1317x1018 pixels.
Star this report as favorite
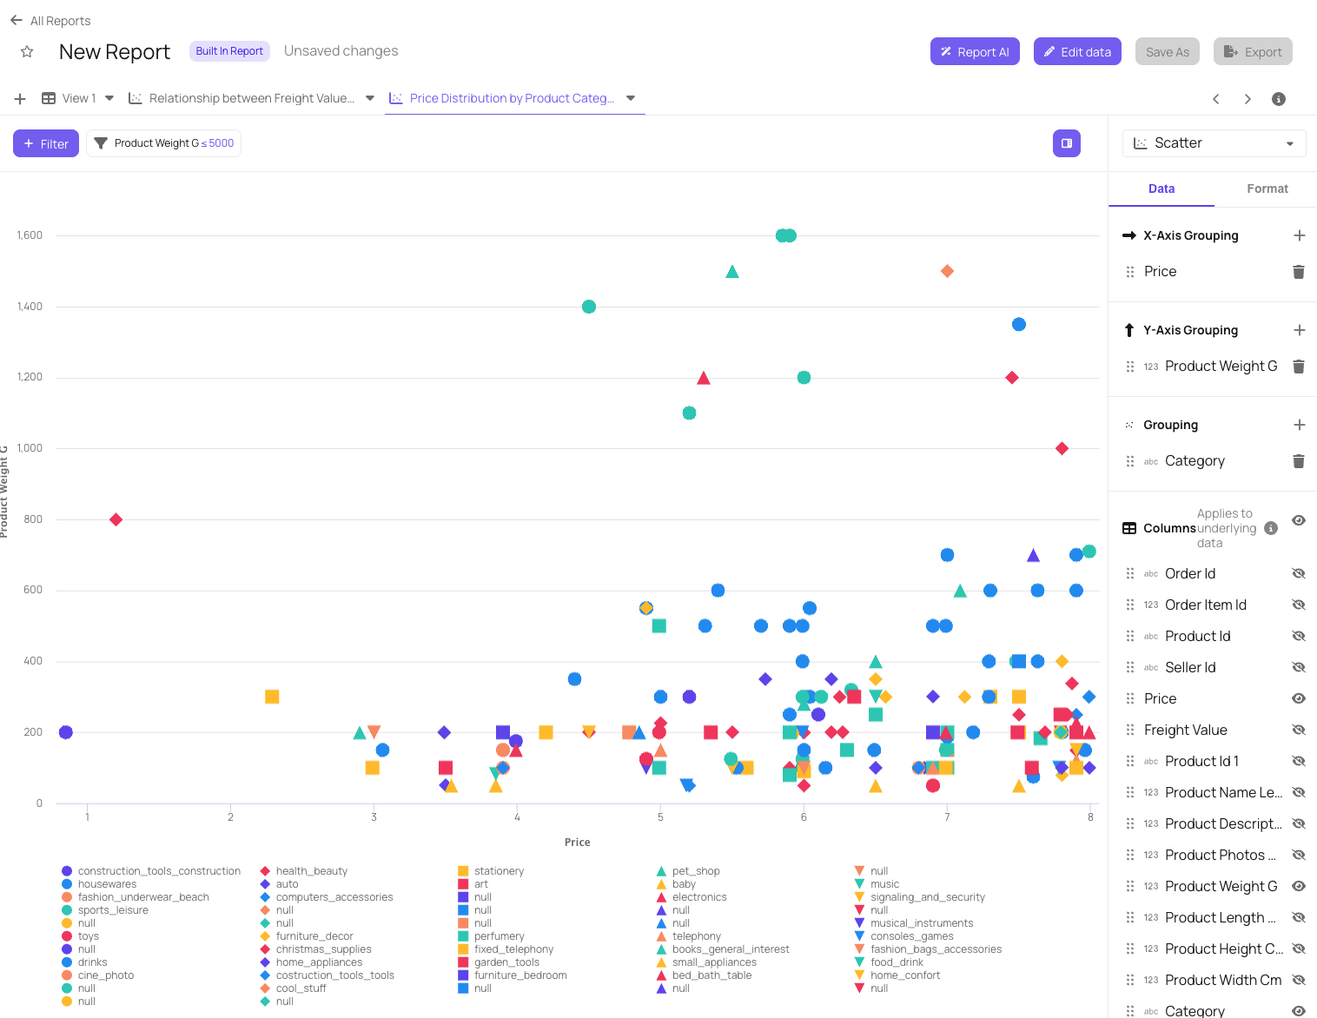pos(27,51)
